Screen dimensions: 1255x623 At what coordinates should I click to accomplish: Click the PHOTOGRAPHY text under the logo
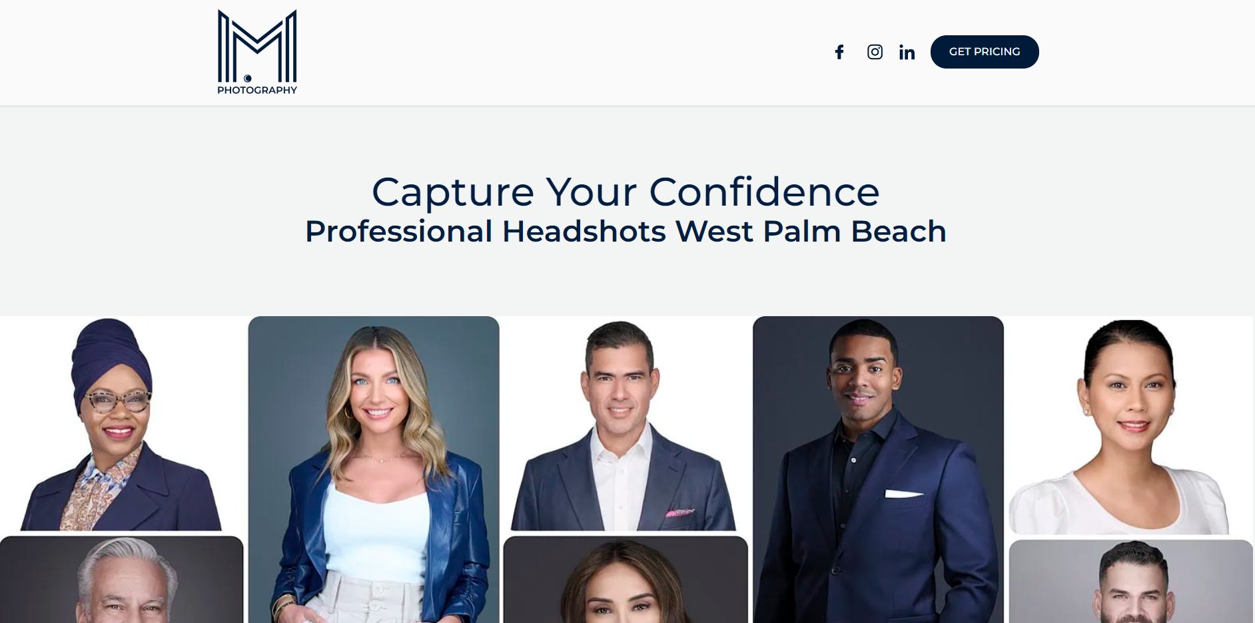point(257,90)
